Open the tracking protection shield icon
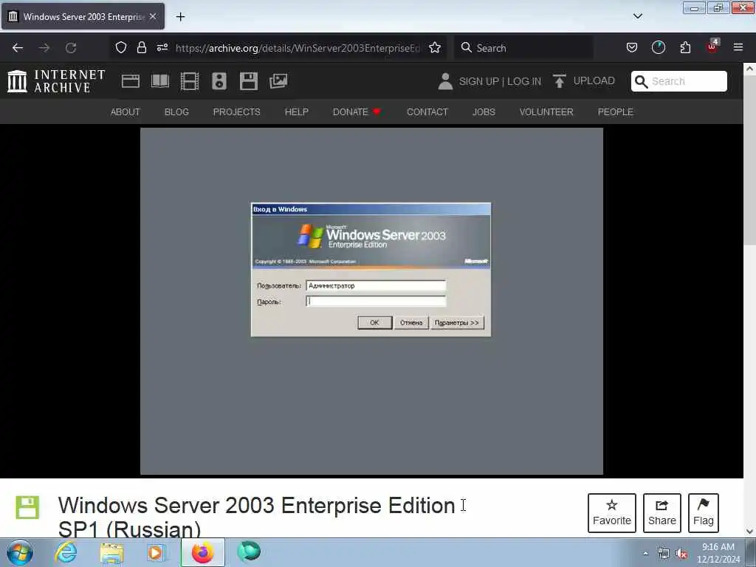This screenshot has height=567, width=756. 121,47
